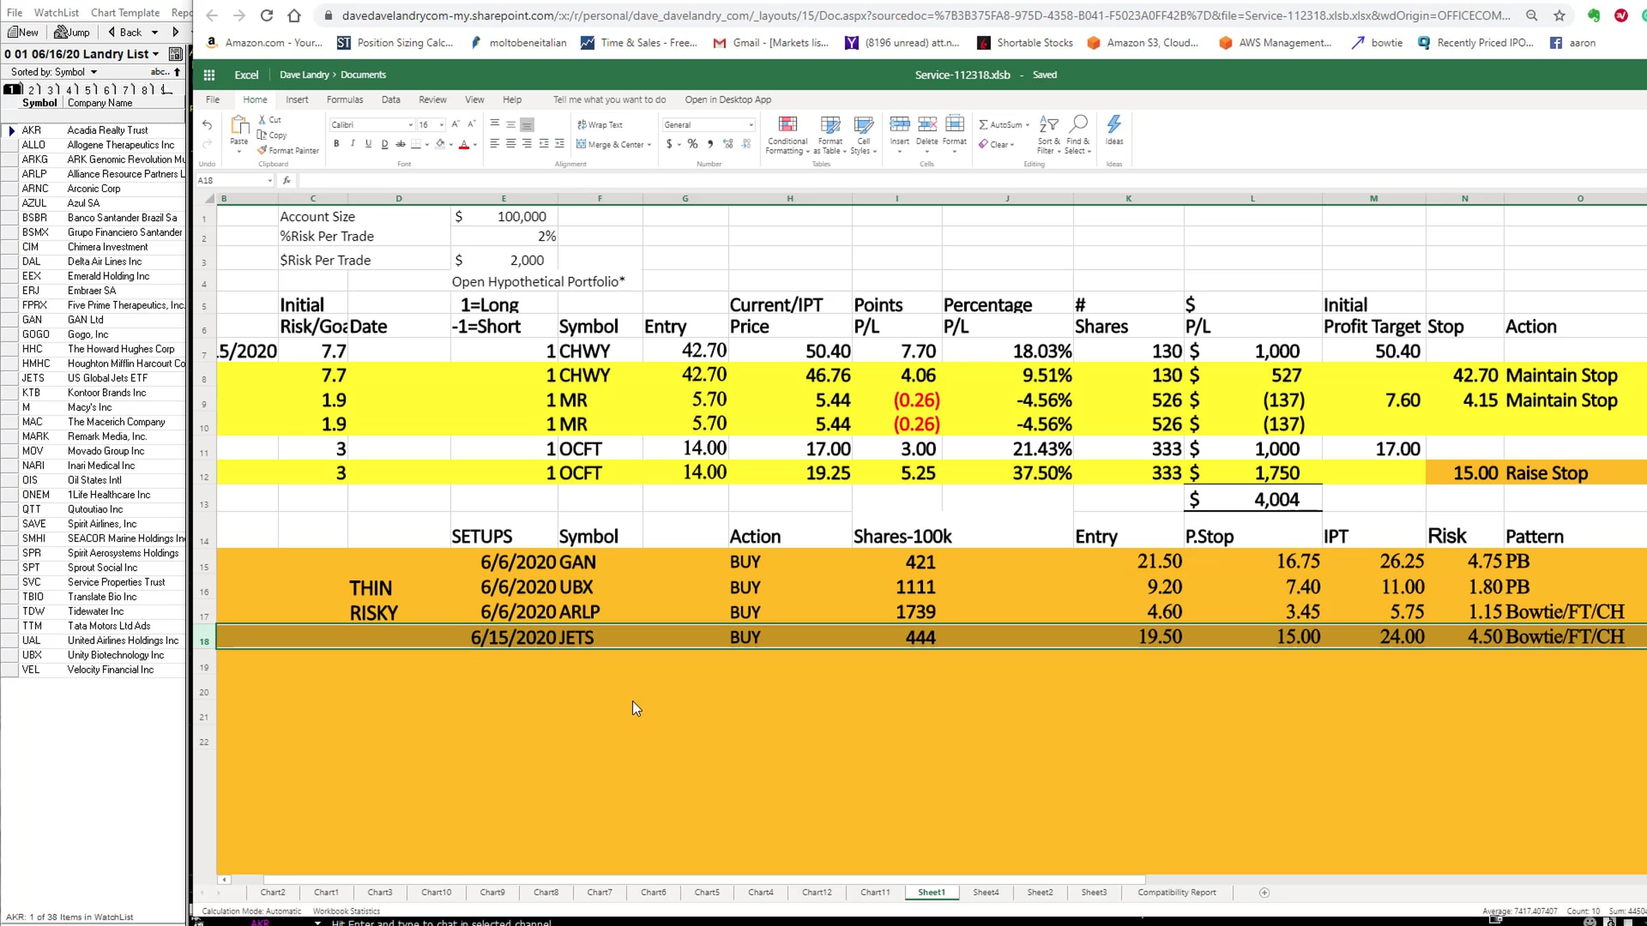Go to browser home page

point(294,15)
